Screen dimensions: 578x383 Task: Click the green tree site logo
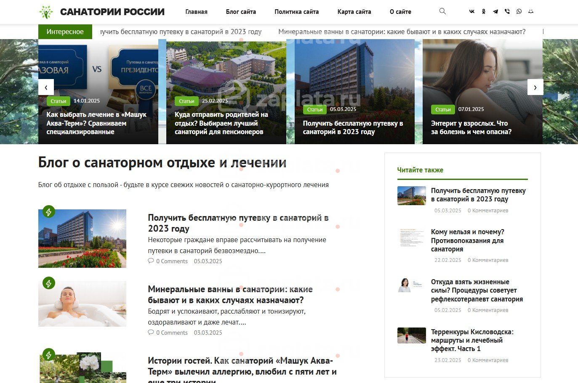[46, 12]
